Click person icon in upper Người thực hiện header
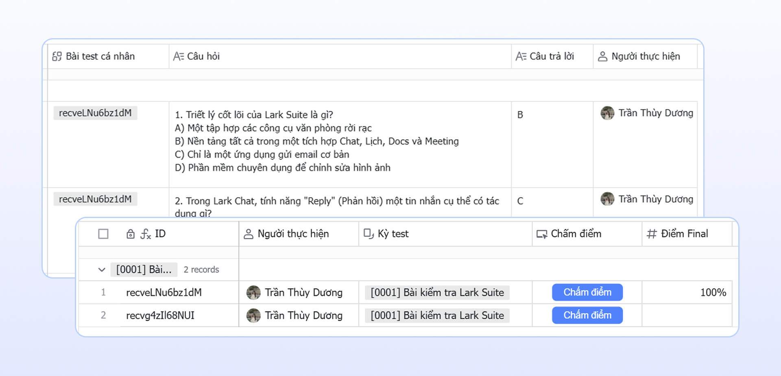 (602, 56)
